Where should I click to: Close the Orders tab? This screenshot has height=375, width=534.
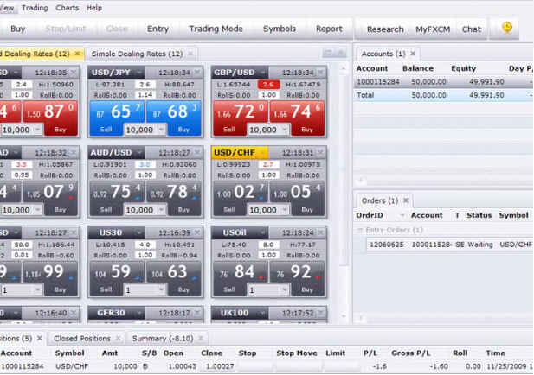406,200
